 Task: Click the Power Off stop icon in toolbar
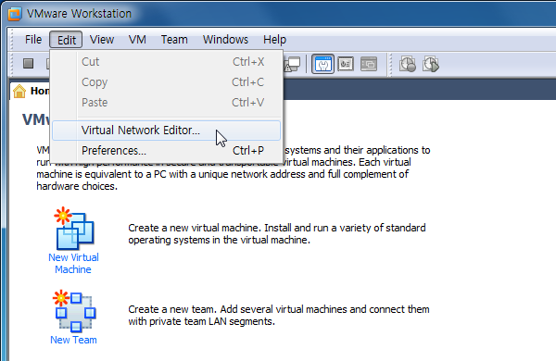click(29, 64)
